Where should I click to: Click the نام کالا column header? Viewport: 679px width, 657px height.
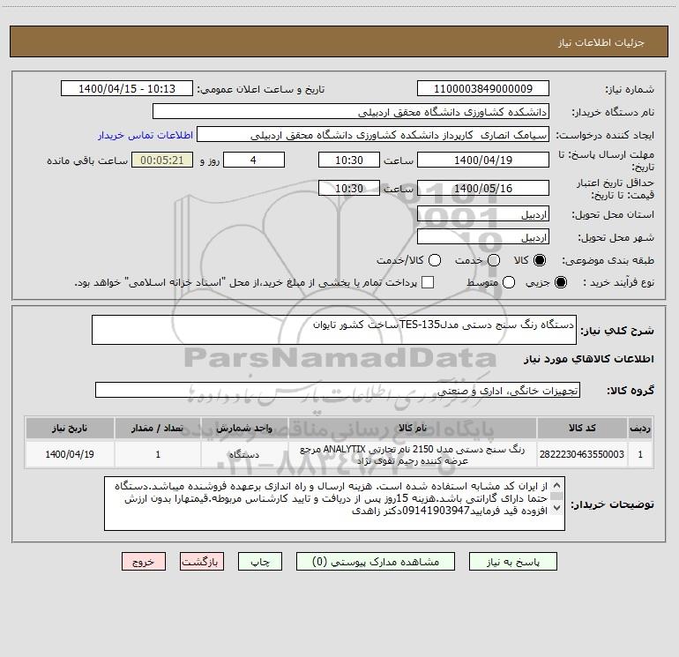[413, 428]
